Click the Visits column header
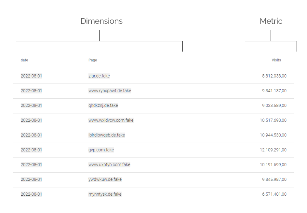This screenshot has height=213, width=307. coord(276,60)
